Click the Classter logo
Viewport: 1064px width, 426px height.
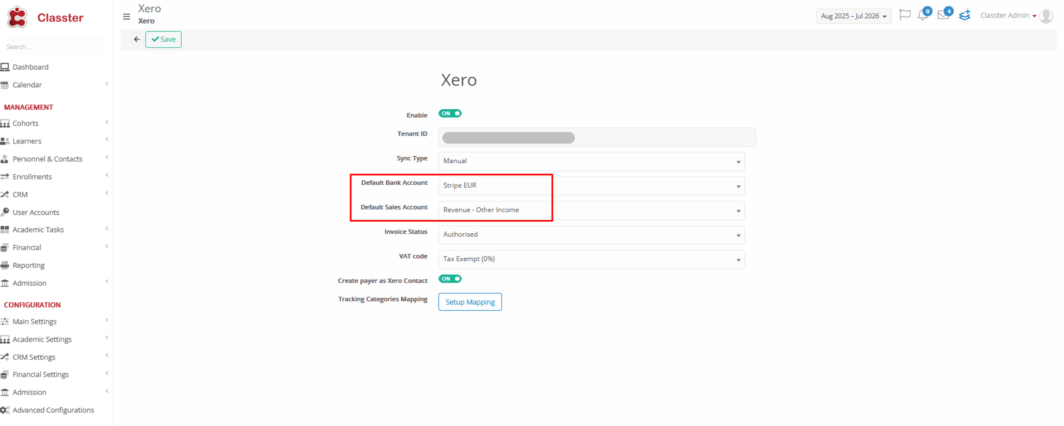(x=45, y=17)
